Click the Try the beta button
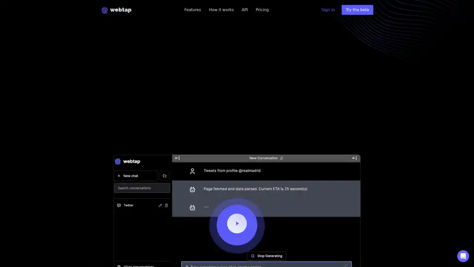This screenshot has height=267, width=474. 357,10
